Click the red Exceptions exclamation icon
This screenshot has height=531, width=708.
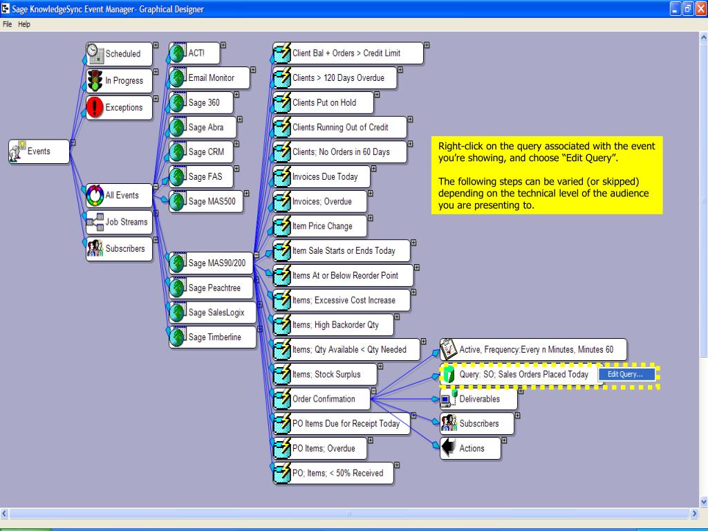tap(95, 107)
